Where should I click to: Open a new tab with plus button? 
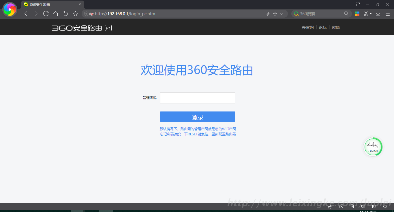tap(90, 4)
